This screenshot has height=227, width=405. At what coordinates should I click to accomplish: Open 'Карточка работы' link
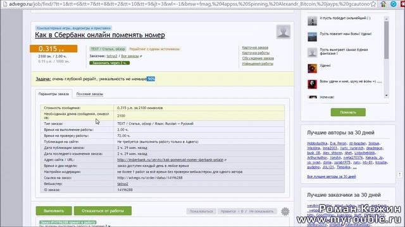coord(256,53)
